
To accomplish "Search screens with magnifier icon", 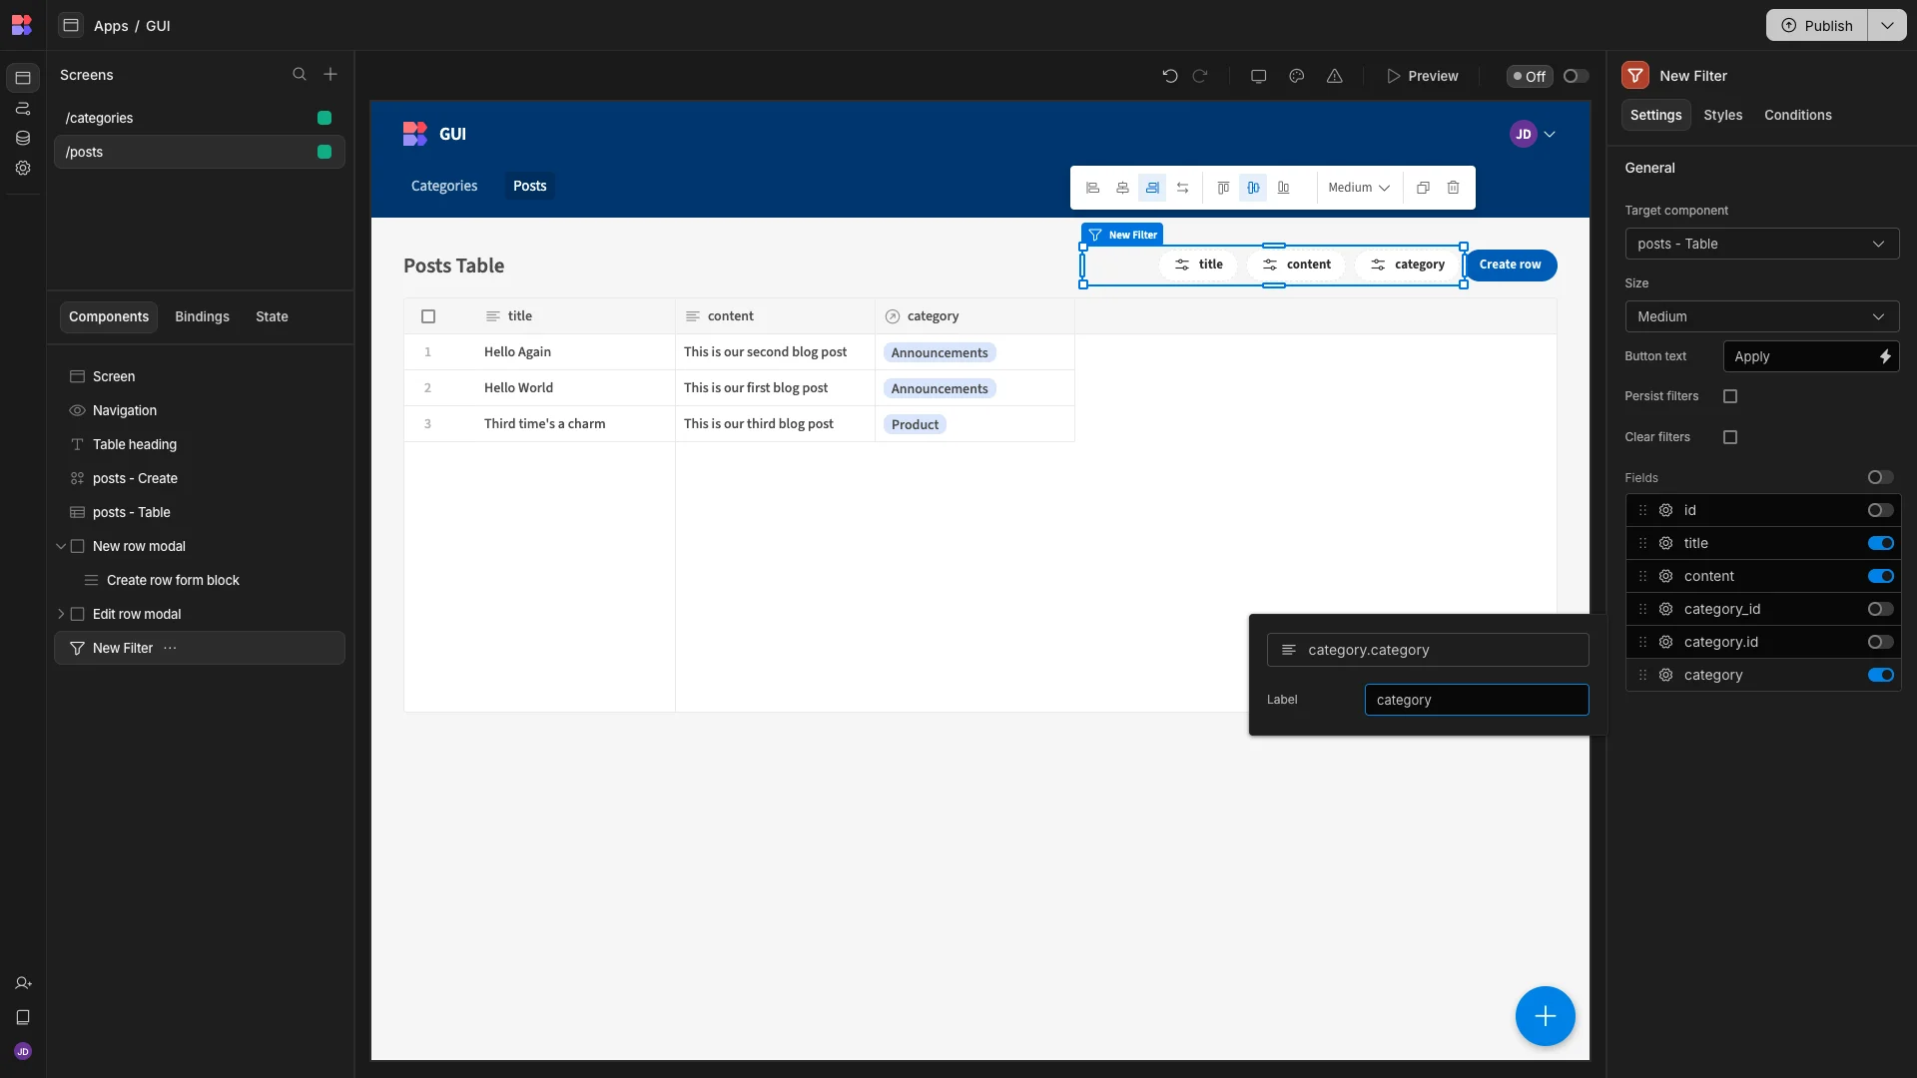I will (300, 75).
